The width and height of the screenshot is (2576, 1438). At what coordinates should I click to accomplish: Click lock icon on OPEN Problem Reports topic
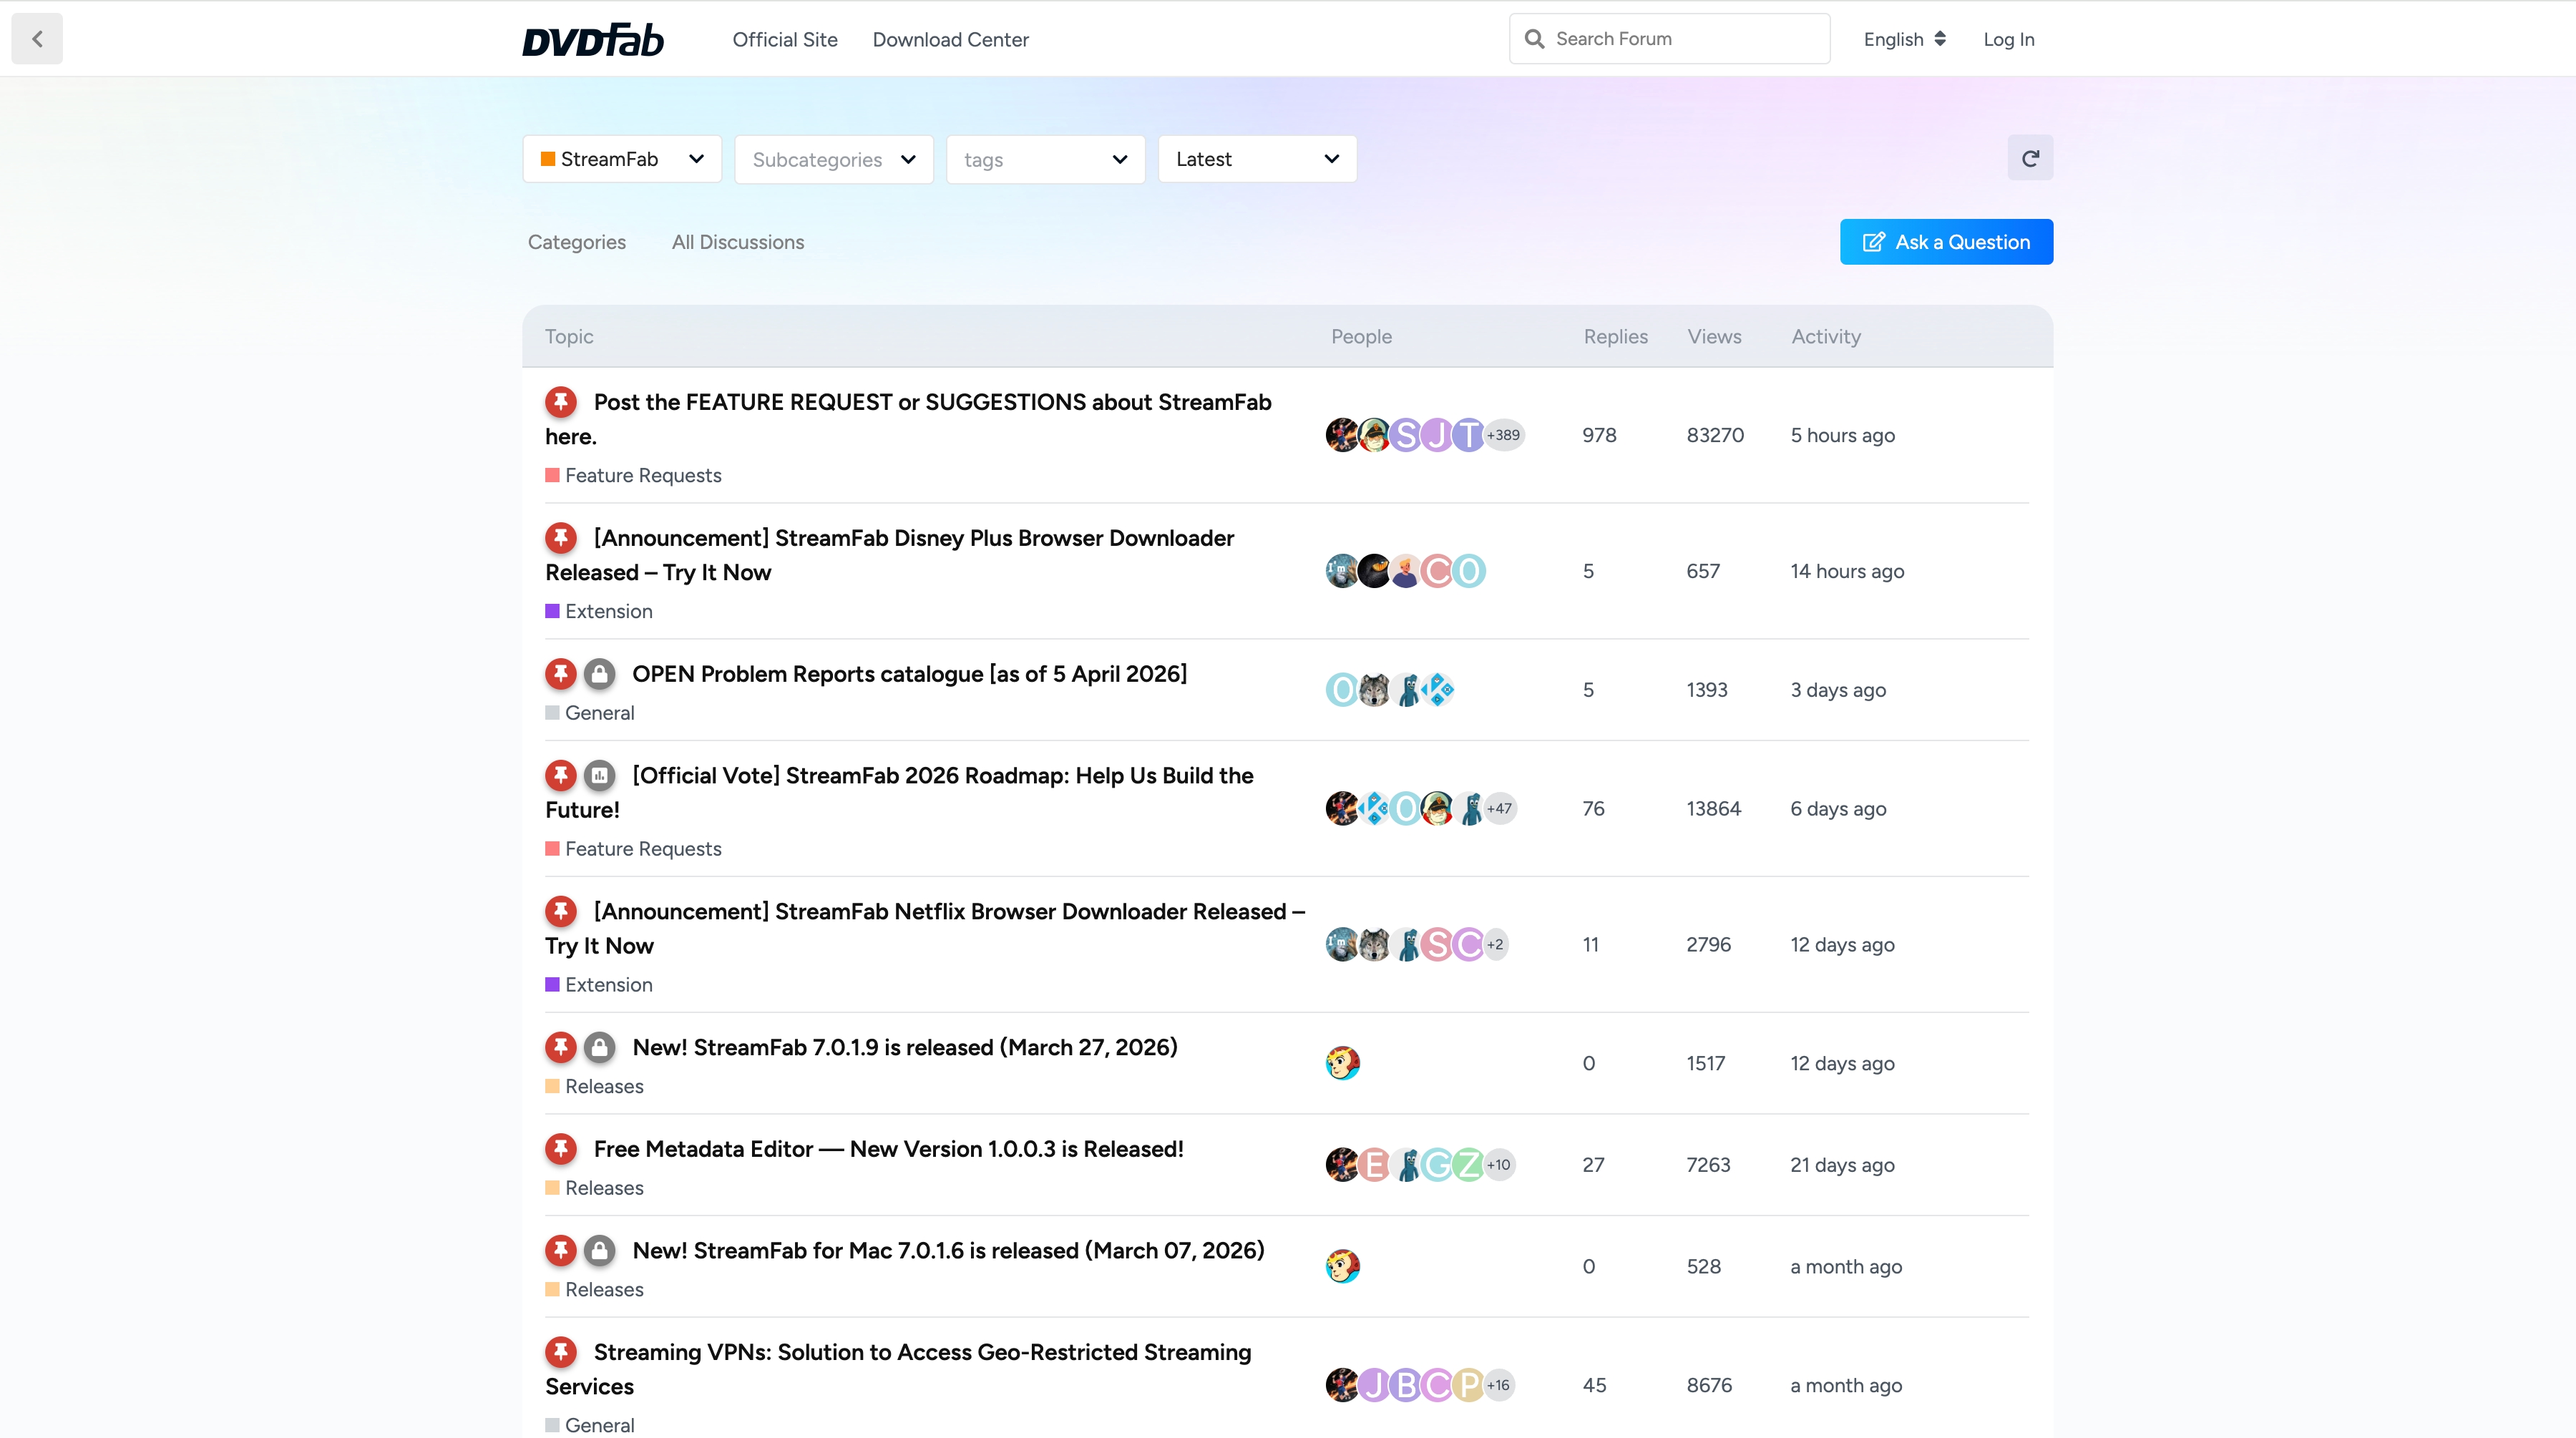(x=599, y=674)
